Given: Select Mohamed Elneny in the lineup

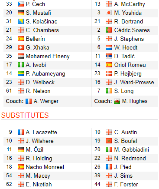Looking at the screenshot, I should click(x=48, y=56).
